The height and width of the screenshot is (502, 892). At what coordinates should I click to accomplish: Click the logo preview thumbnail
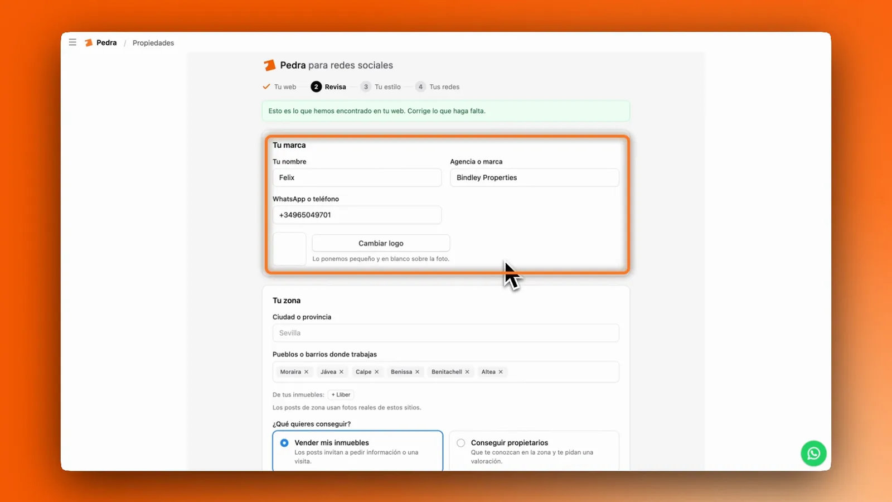point(289,249)
